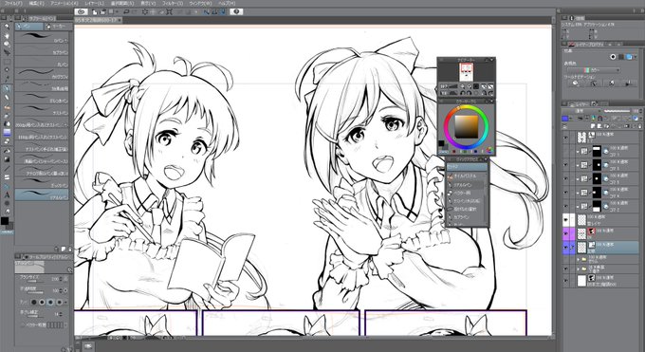
Task: Click the Undo arrow icon in command bar
Action: [x=126, y=12]
